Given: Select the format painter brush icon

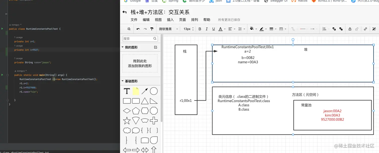Looking at the screenshot, I should point(152,29).
